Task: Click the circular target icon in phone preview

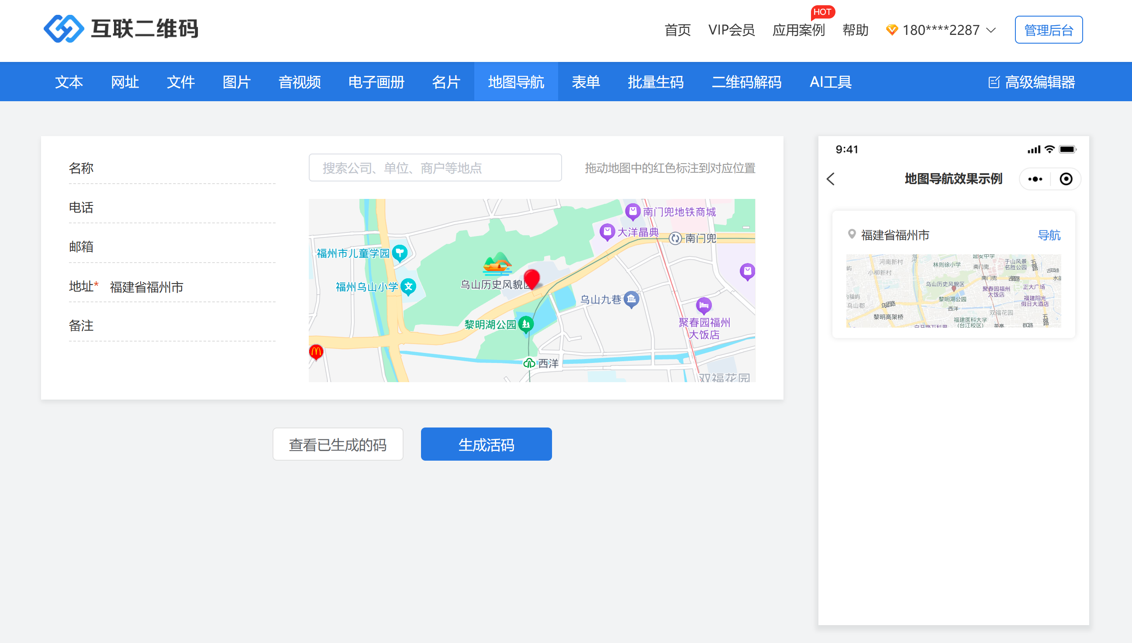Action: (x=1066, y=179)
